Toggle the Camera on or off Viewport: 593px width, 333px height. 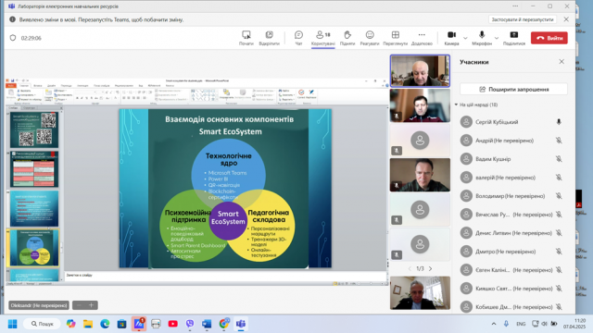[451, 38]
